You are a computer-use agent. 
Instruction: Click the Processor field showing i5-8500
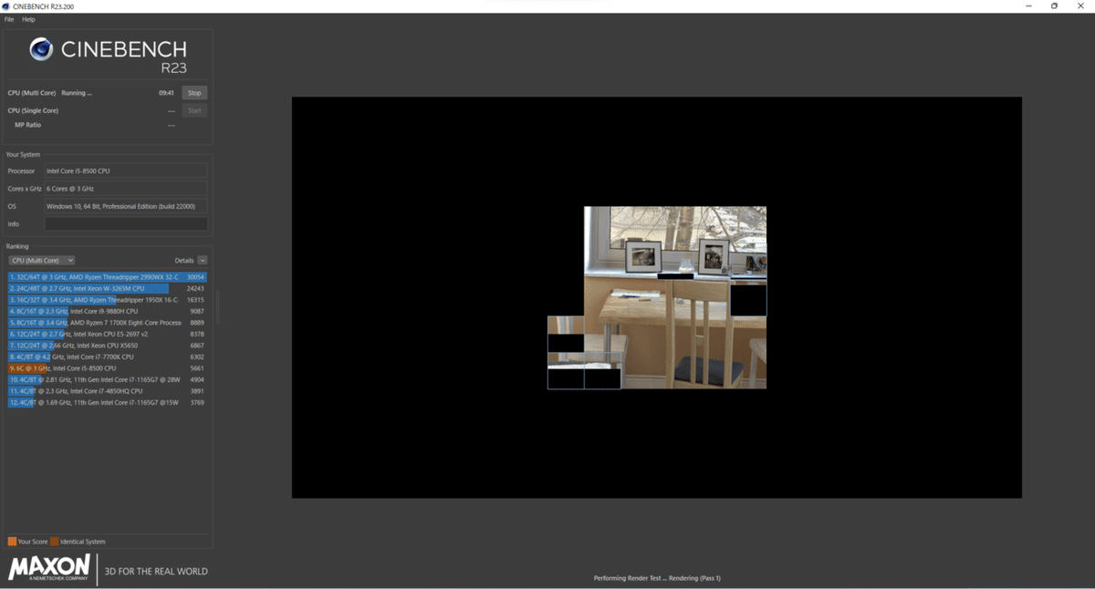point(126,170)
